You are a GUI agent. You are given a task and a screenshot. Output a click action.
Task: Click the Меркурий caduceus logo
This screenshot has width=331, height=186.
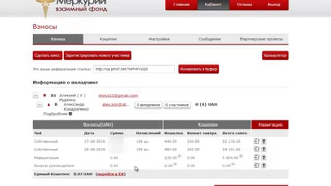[45, 8]
